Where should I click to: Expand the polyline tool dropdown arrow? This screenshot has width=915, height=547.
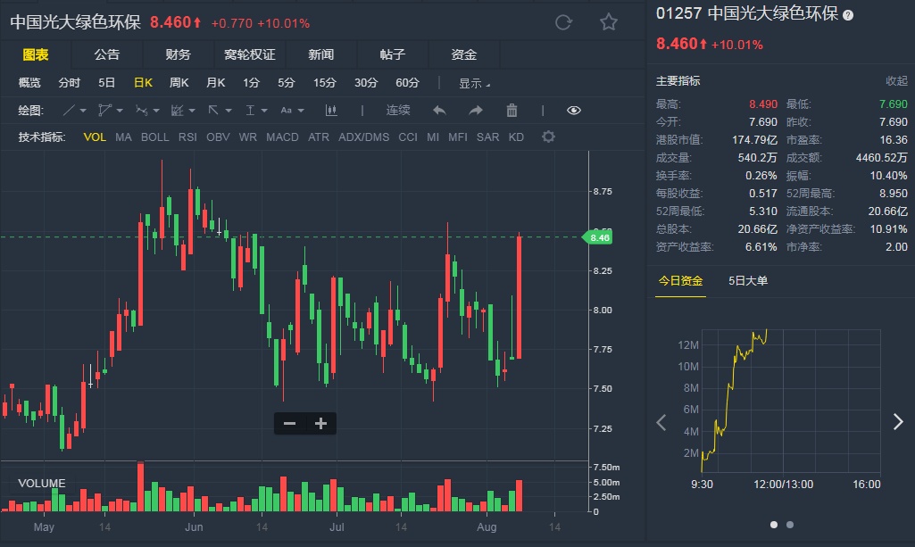coord(120,111)
